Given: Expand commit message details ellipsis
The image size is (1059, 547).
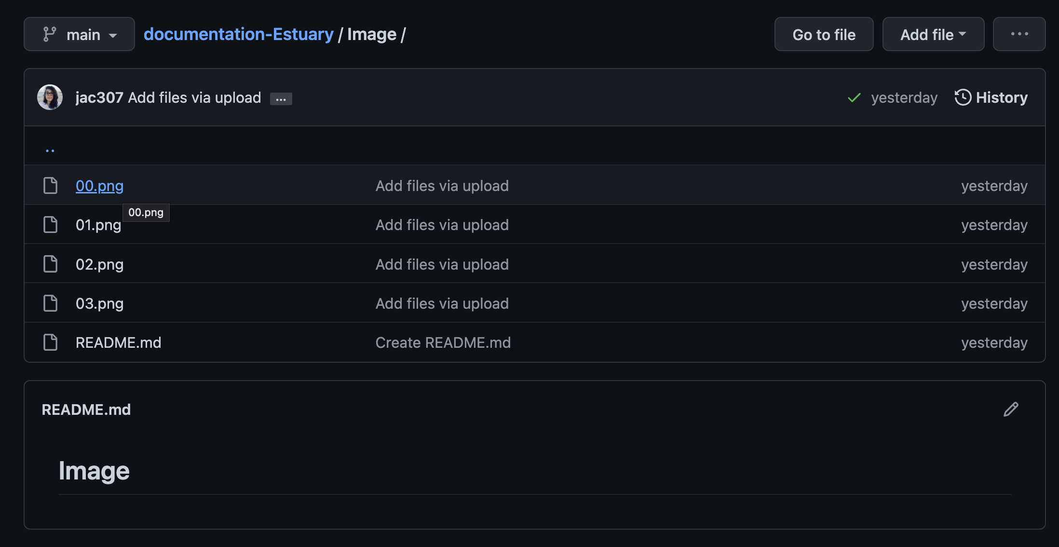Looking at the screenshot, I should (x=281, y=99).
